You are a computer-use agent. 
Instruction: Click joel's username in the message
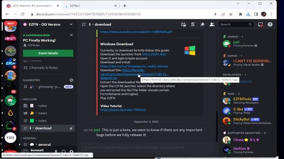97,130
